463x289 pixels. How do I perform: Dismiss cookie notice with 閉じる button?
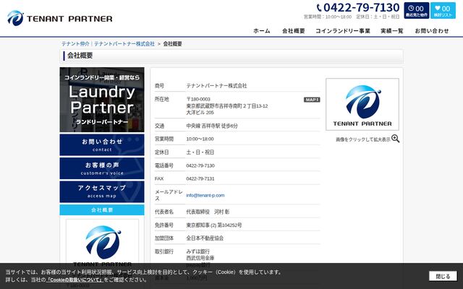pyautogui.click(x=443, y=276)
